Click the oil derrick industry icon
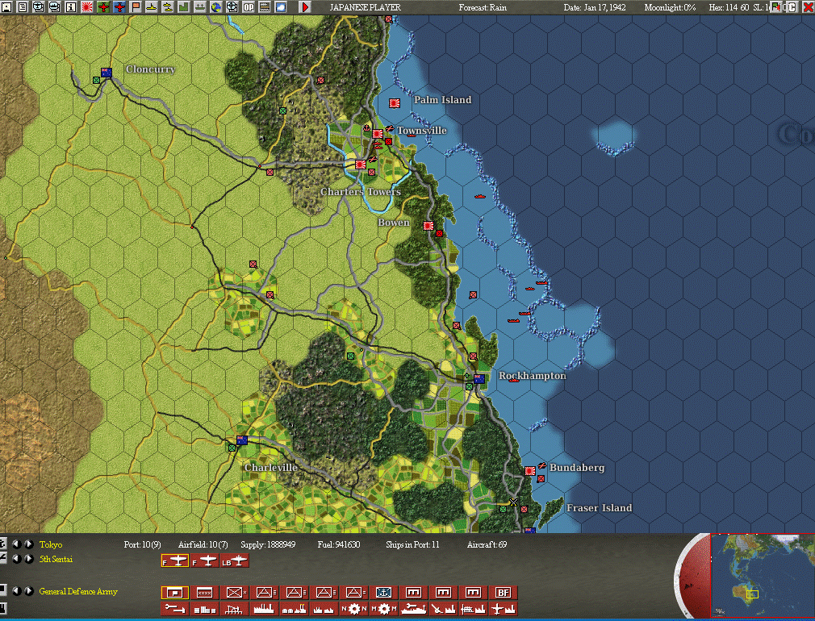Screen dimensions: 815x621 coord(234,609)
